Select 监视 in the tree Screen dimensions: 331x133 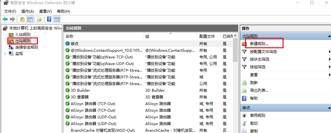(19, 53)
